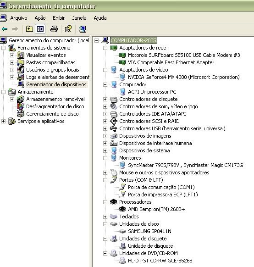The height and width of the screenshot is (267, 254).
Task: Select Gerenciamento do computador (local) root
Action: [x=49, y=40]
